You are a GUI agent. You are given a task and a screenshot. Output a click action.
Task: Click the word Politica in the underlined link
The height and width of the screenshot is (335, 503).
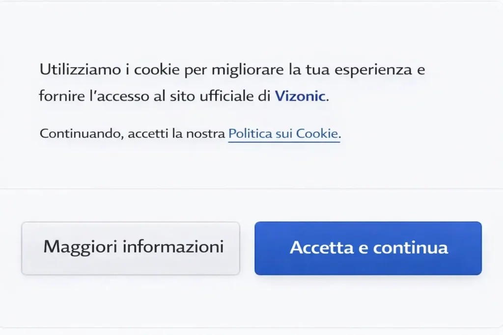tap(248, 133)
